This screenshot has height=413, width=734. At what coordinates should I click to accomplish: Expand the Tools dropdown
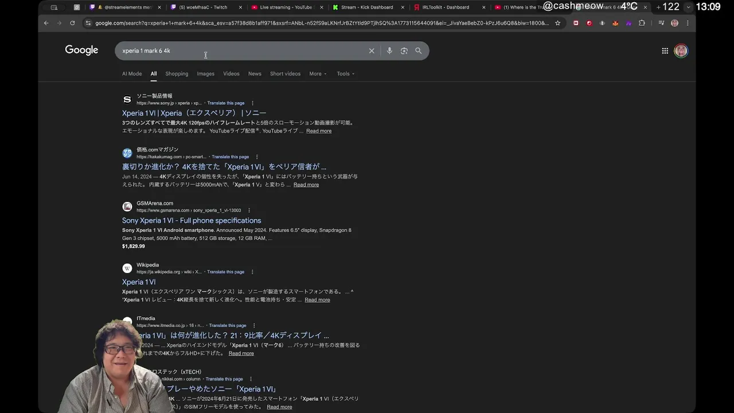[x=346, y=73]
